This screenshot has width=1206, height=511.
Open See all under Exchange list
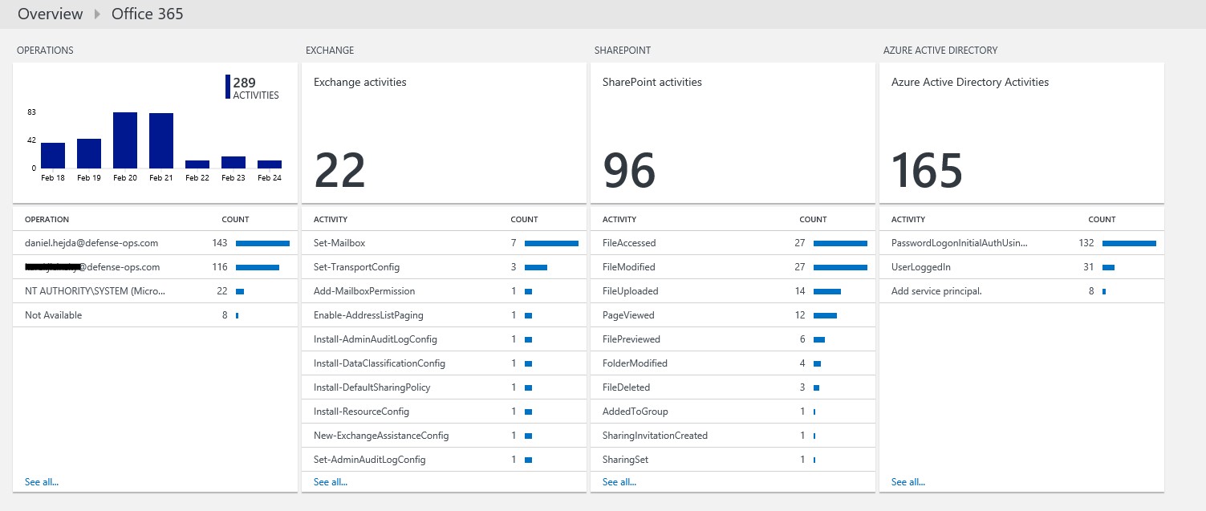(331, 482)
